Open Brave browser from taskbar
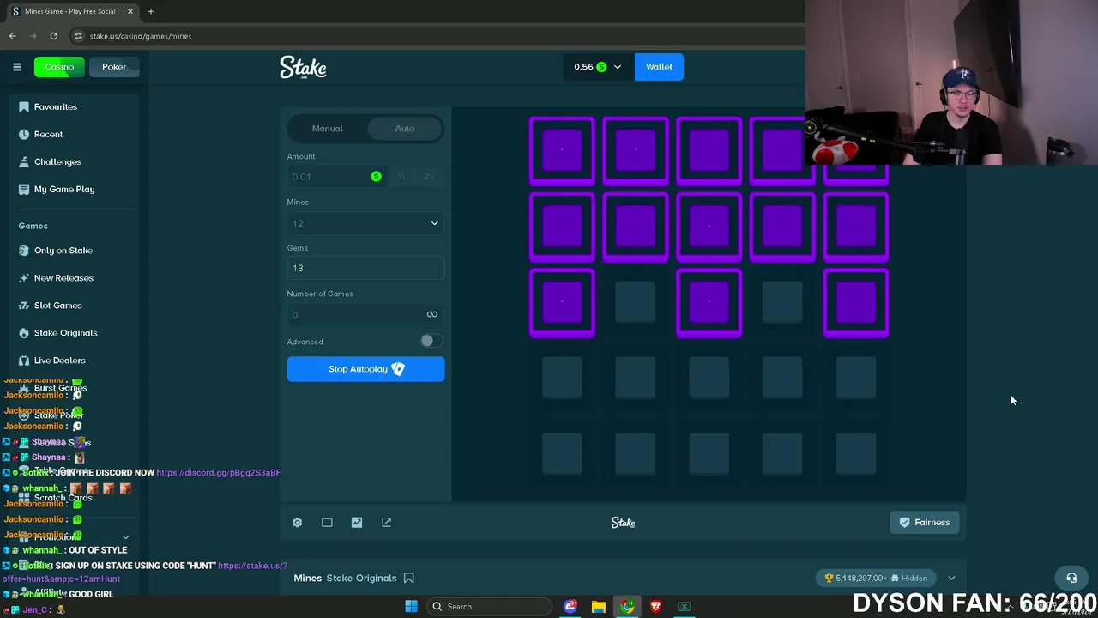Image resolution: width=1098 pixels, height=618 pixels. point(656,607)
